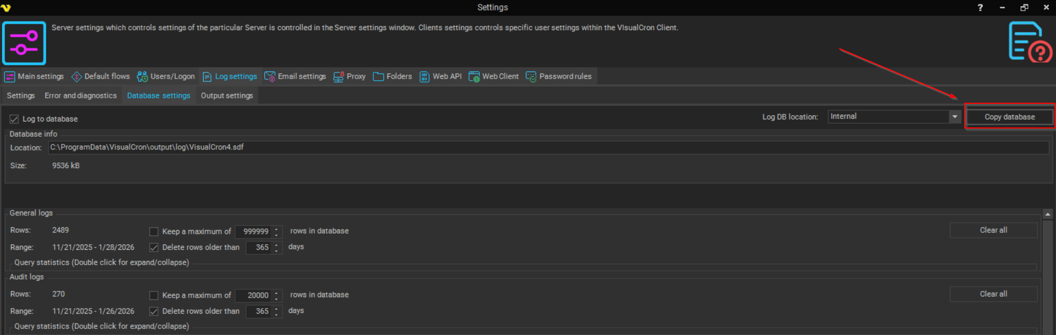Open the help document icon at top right
The height and width of the screenshot is (335, 1056).
click(x=1030, y=42)
